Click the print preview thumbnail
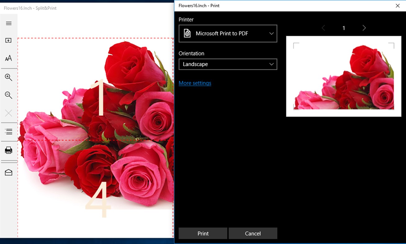 (x=344, y=76)
